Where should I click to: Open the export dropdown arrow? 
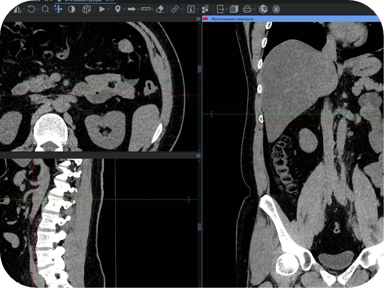tap(227, 9)
